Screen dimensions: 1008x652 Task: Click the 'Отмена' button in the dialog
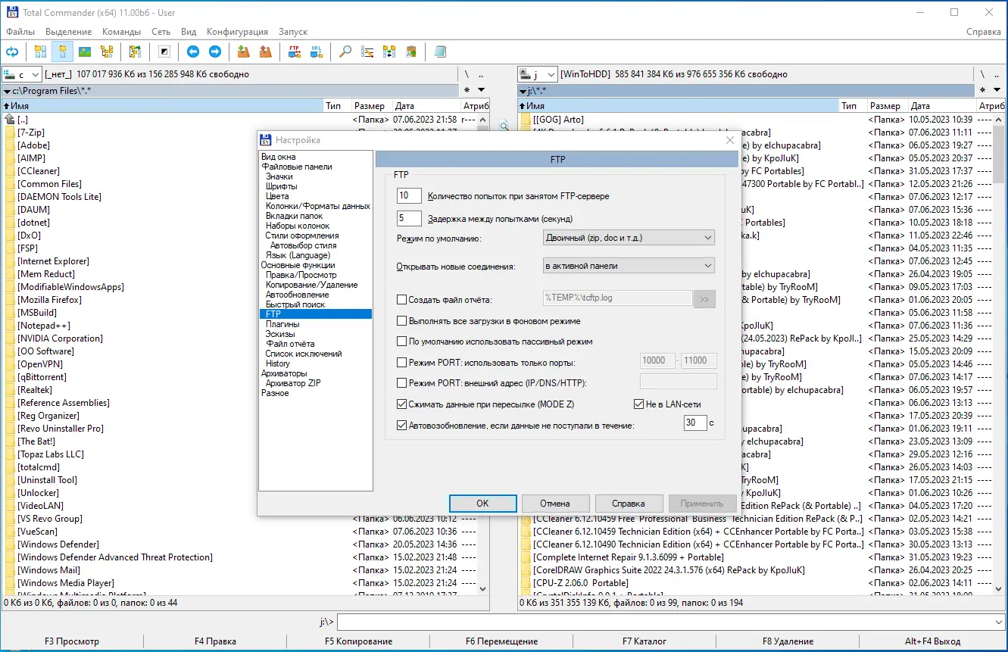(555, 504)
